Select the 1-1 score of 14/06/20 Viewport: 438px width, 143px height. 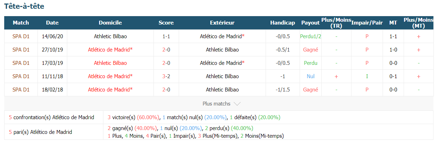(166, 36)
